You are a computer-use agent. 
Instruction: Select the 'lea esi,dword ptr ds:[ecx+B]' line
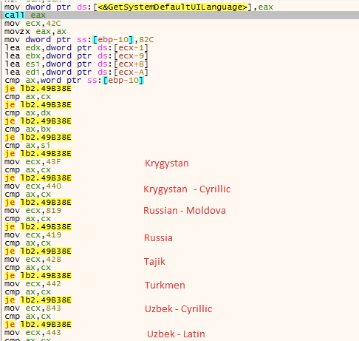pyautogui.click(x=76, y=64)
